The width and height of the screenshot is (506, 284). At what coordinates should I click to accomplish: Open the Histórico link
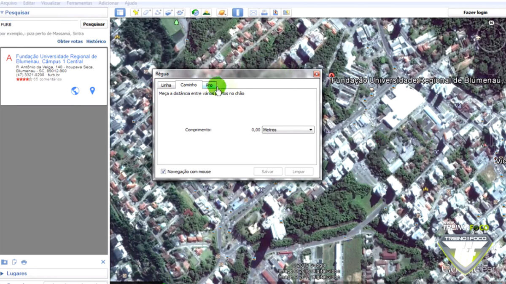tap(96, 42)
